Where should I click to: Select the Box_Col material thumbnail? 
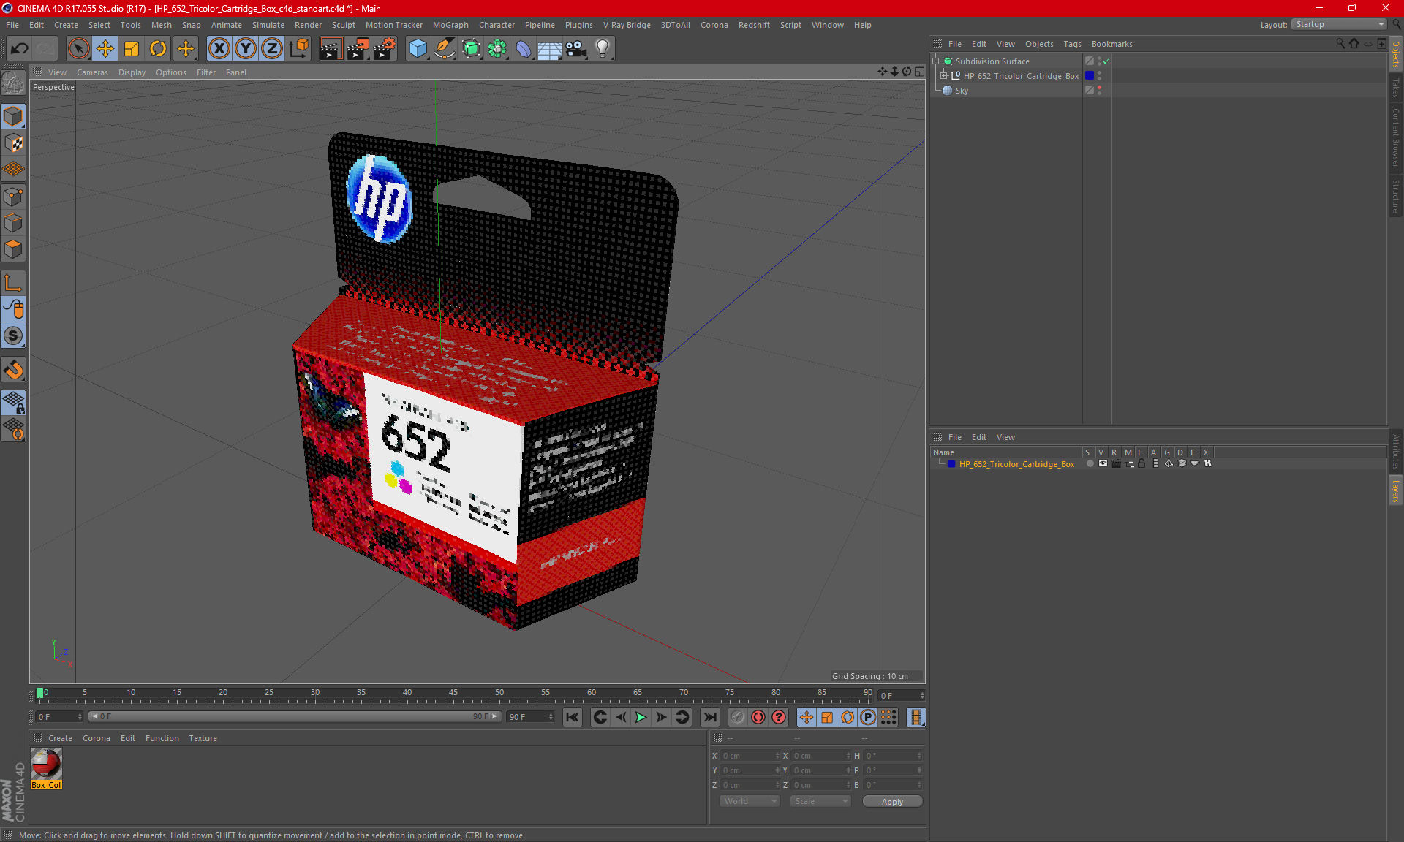pyautogui.click(x=46, y=765)
